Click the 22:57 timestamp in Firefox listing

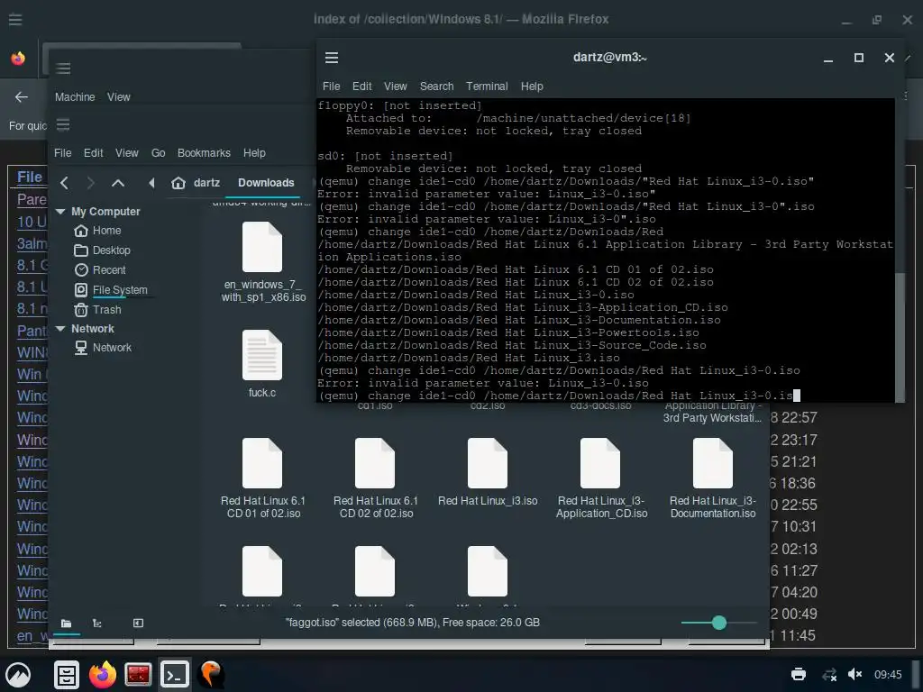click(800, 418)
